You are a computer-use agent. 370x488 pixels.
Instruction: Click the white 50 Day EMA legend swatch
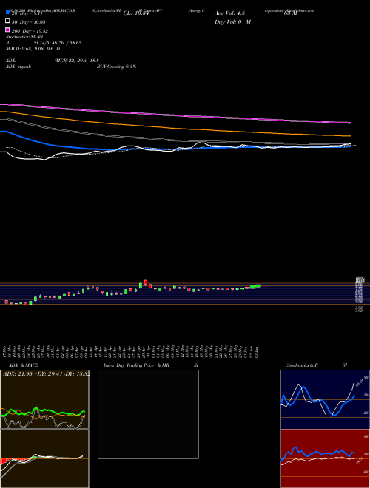click(x=7, y=21)
